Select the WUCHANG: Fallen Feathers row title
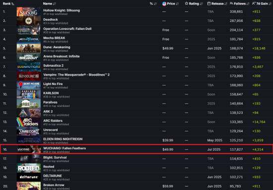This screenshot has width=273, height=190. click(x=65, y=148)
